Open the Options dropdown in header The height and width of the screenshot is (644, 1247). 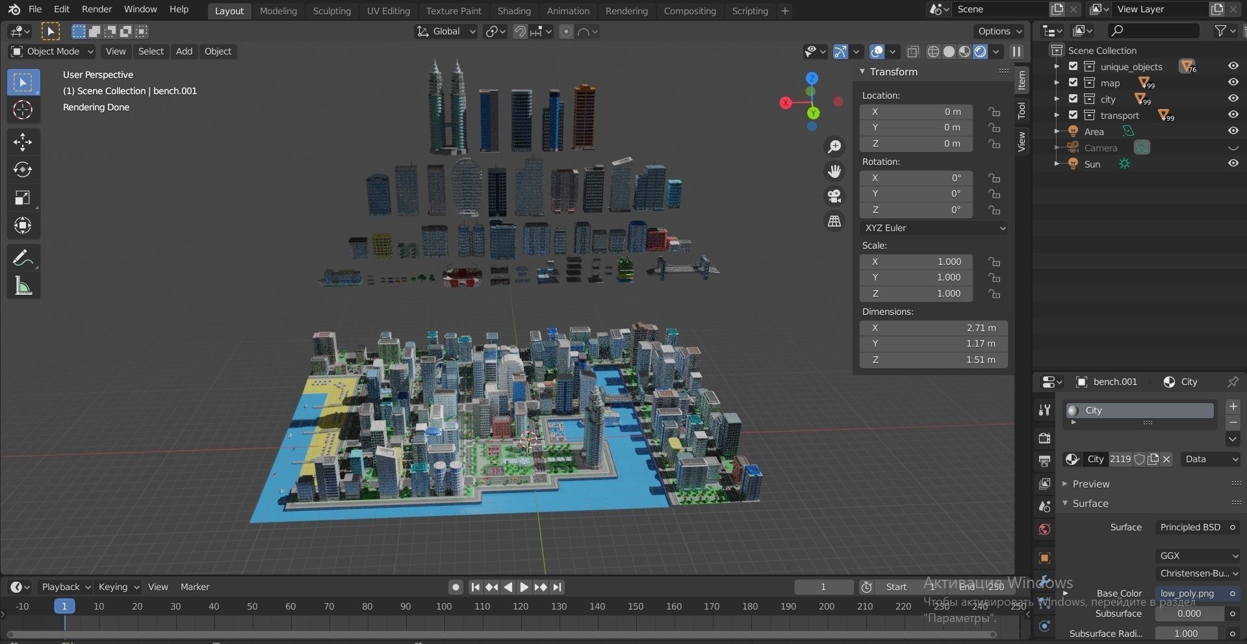pos(999,31)
